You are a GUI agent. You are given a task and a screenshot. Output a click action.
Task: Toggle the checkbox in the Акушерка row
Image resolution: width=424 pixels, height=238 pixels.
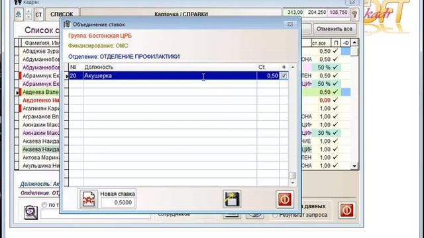[x=284, y=76]
